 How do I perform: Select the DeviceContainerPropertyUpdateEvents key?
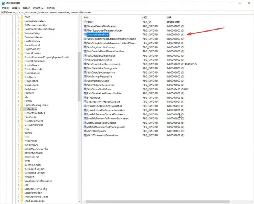(x=47, y=57)
